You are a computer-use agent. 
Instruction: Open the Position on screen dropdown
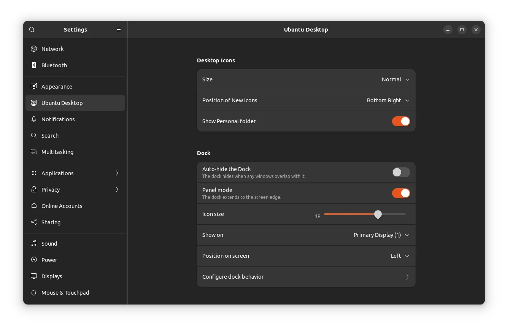click(x=399, y=256)
